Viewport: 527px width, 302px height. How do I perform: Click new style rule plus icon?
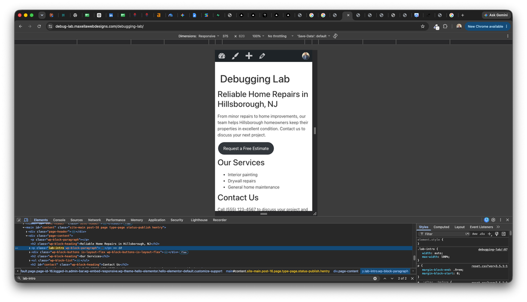click(490, 233)
